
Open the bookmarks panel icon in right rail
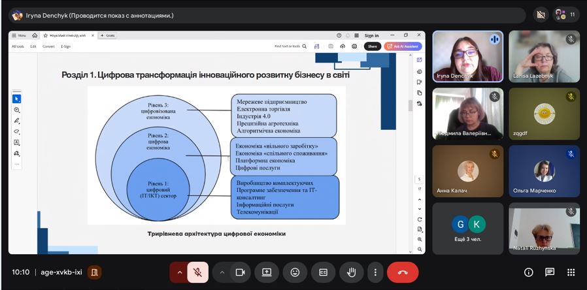pyautogui.click(x=419, y=82)
